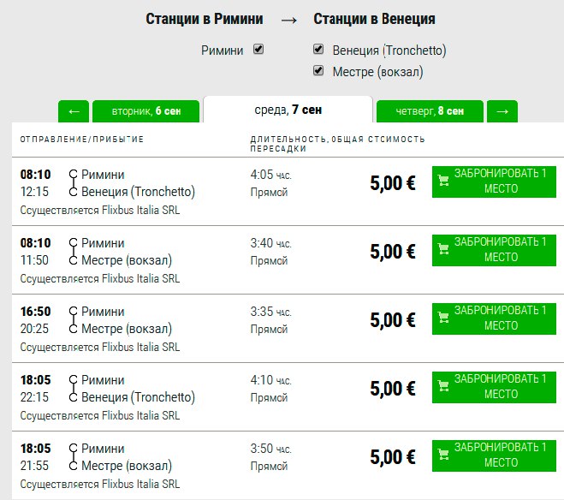This screenshot has width=564, height=500.
Task: Go to later dates with right arrow
Action: 502,111
